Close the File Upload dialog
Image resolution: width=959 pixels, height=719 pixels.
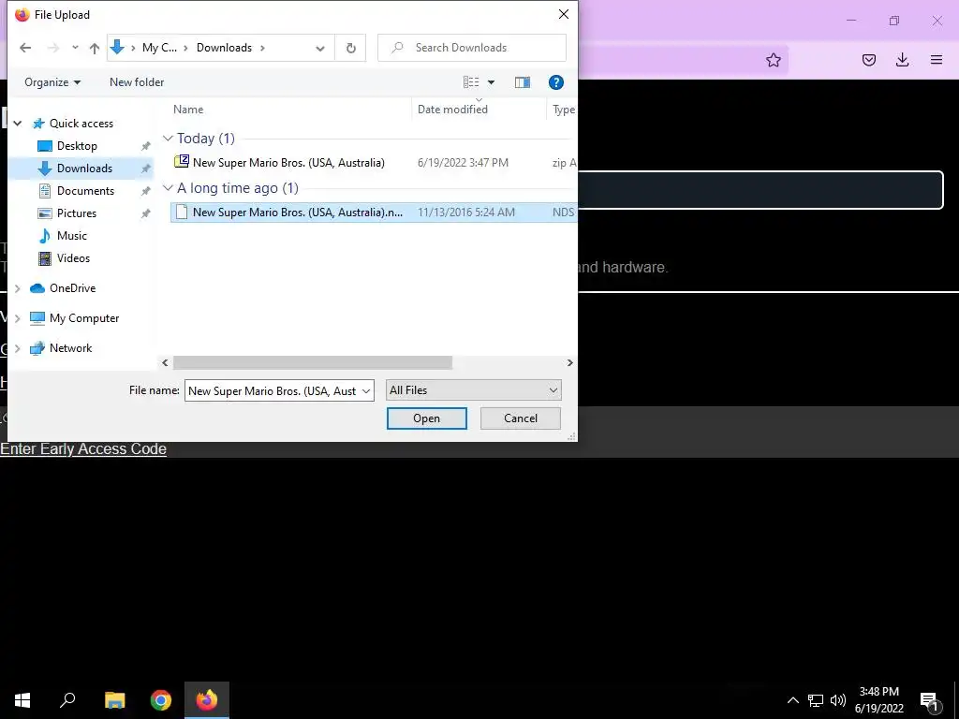[563, 14]
